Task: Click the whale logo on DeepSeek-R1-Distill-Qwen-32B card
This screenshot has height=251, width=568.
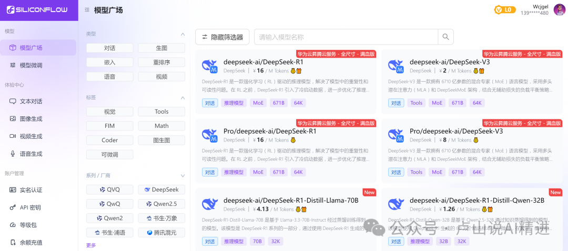Action: pyautogui.click(x=396, y=204)
